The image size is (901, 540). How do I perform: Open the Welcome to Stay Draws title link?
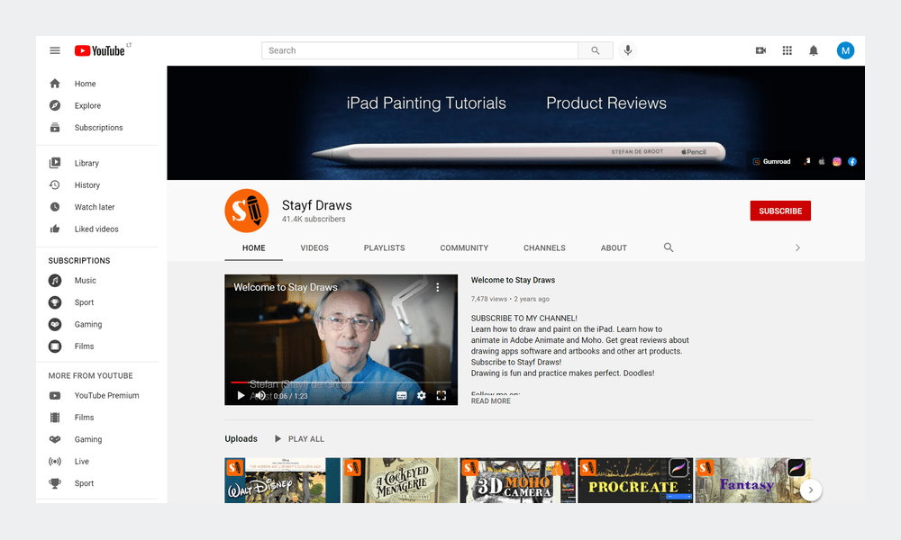click(x=514, y=280)
